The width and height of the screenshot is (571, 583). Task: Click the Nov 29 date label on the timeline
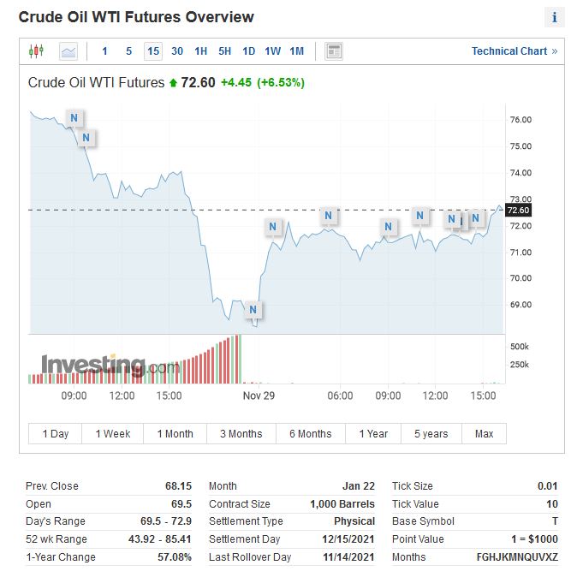point(259,396)
